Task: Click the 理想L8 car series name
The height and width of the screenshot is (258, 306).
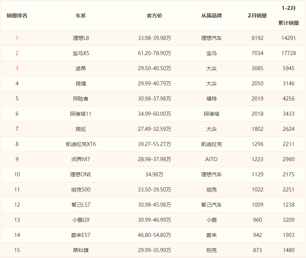Action: (x=81, y=38)
